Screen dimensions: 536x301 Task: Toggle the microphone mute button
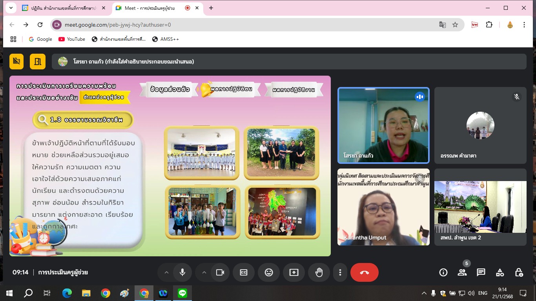coord(182,272)
